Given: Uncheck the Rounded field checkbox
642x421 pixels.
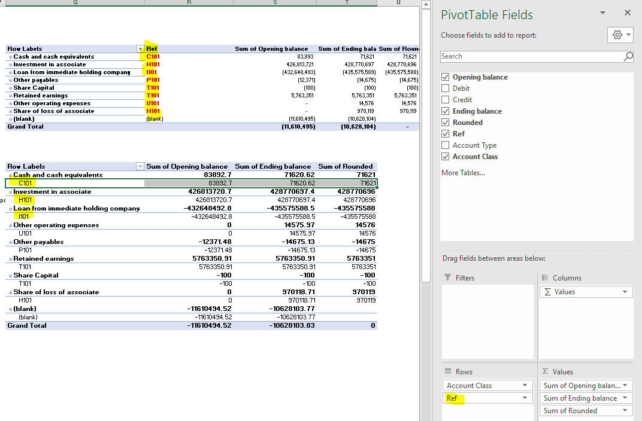Looking at the screenshot, I should 446,122.
